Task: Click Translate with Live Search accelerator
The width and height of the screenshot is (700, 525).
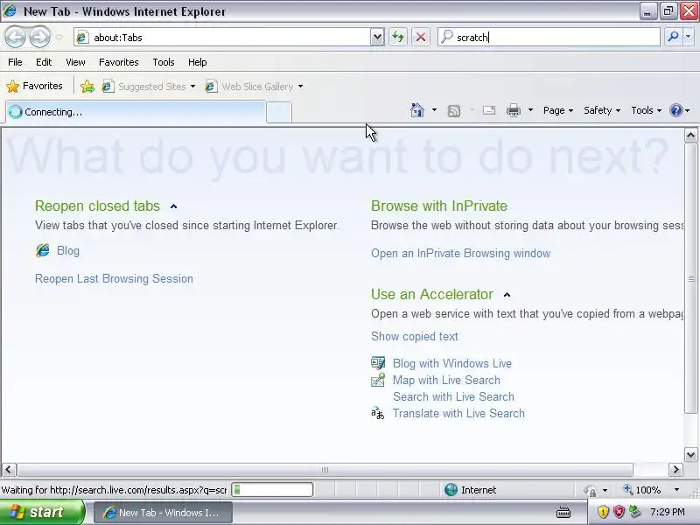Action: [x=458, y=413]
